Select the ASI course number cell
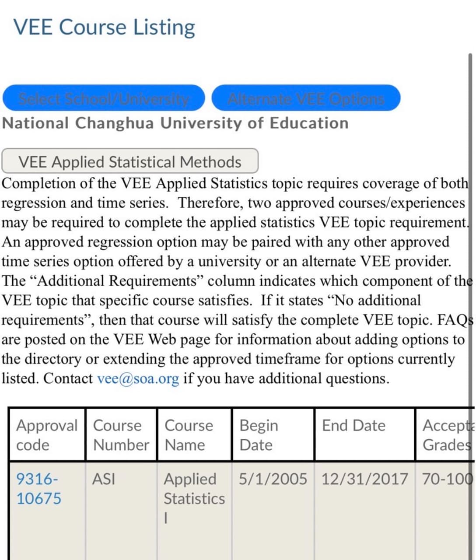Image resolution: width=476 pixels, height=560 pixels. point(104,479)
